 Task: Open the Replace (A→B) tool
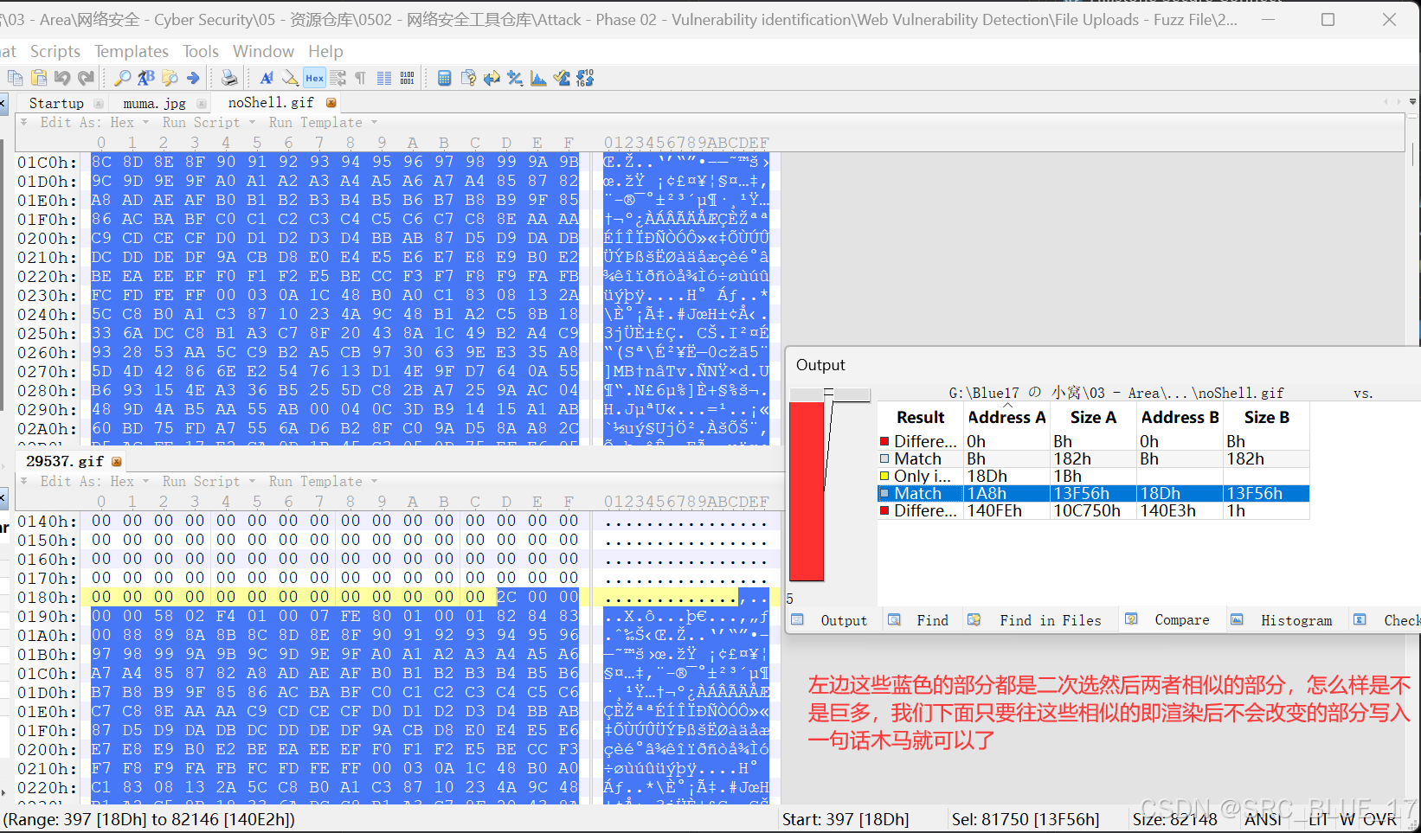(x=146, y=78)
